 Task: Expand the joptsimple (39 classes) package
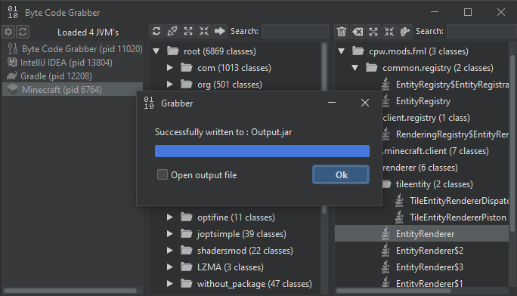coord(170,234)
